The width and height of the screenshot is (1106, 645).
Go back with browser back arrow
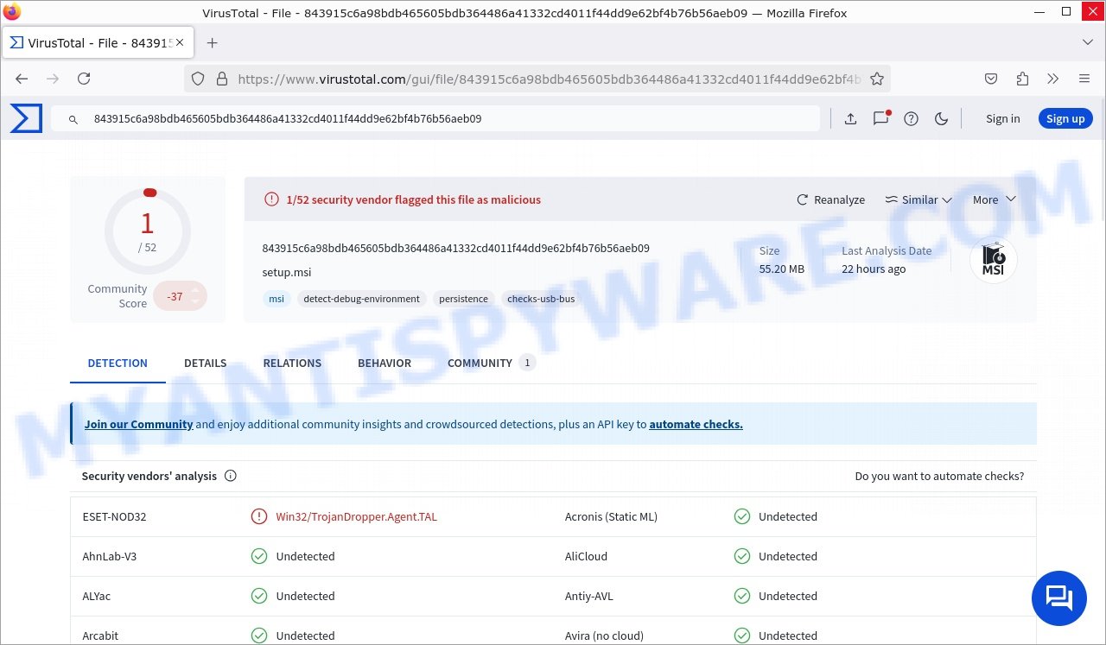[x=22, y=79]
